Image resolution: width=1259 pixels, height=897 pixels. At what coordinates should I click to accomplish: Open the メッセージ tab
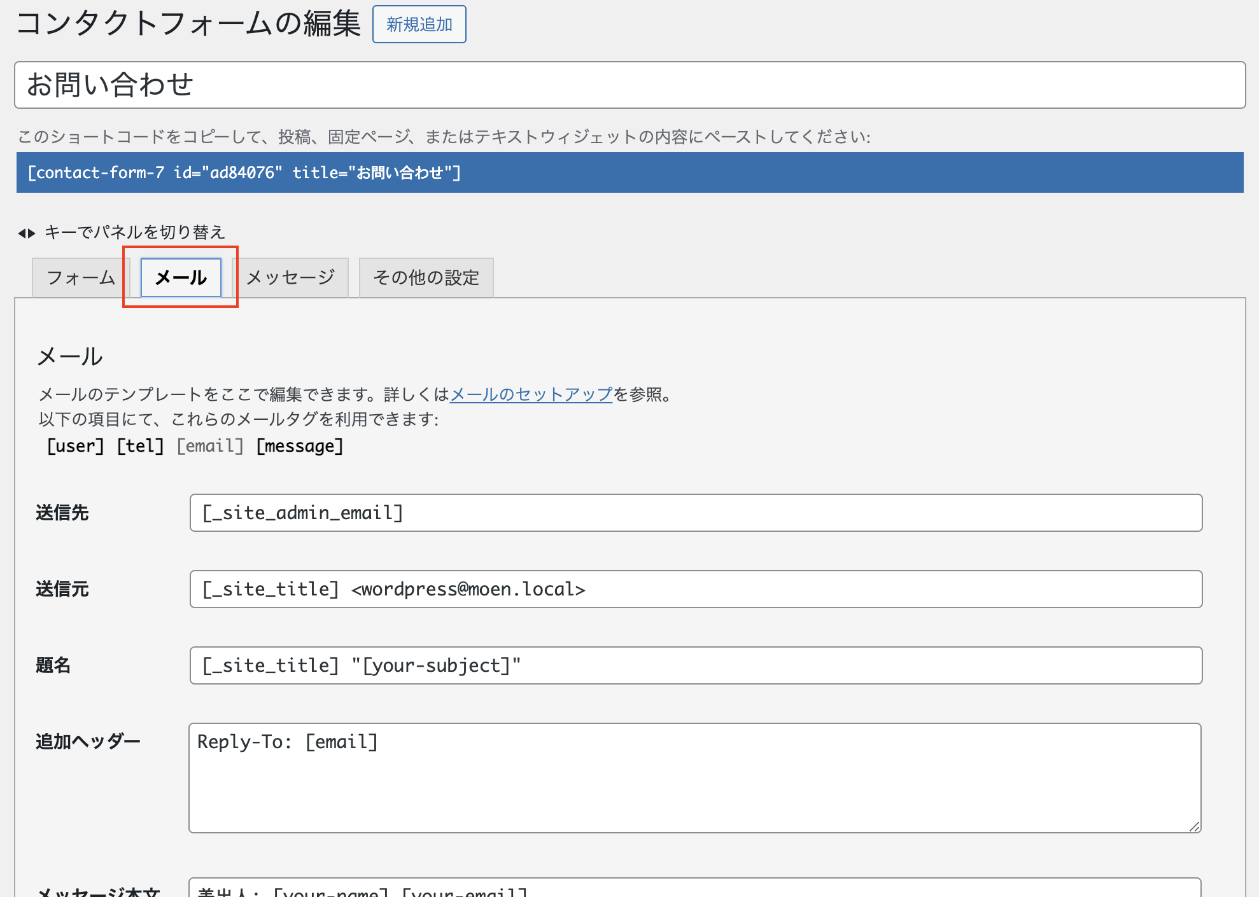click(x=291, y=277)
